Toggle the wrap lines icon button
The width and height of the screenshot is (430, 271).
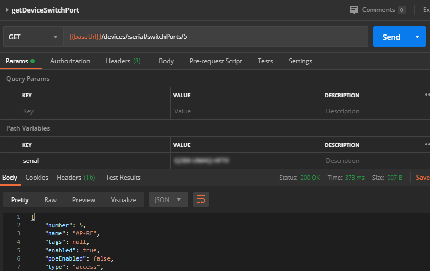200,199
